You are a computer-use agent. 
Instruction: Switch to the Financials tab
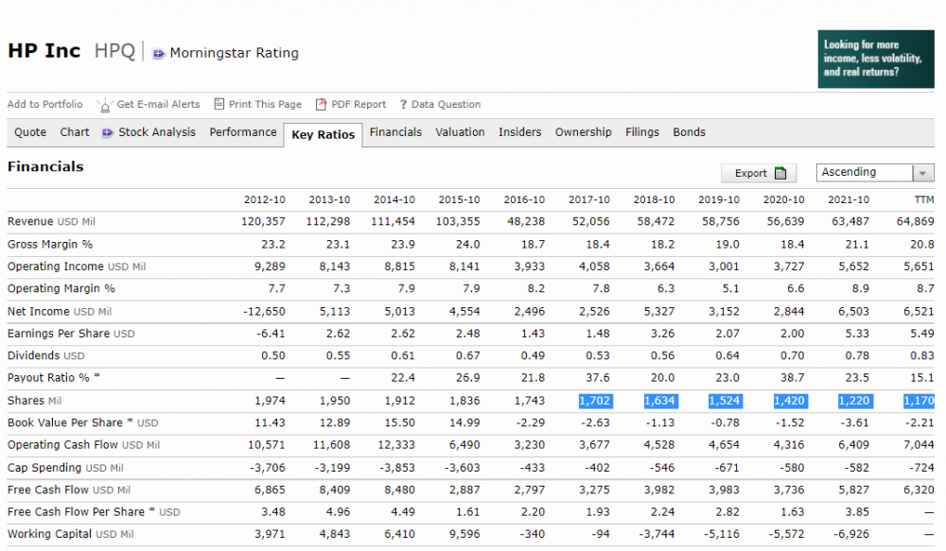pos(395,132)
